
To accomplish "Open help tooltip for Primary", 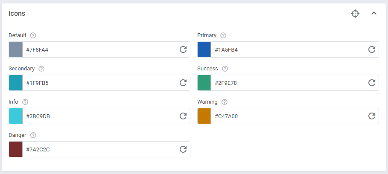I will coord(223,35).
